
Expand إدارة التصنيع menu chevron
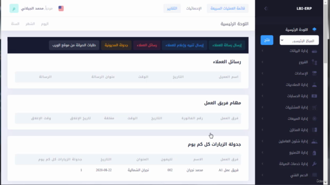pos(262,153)
